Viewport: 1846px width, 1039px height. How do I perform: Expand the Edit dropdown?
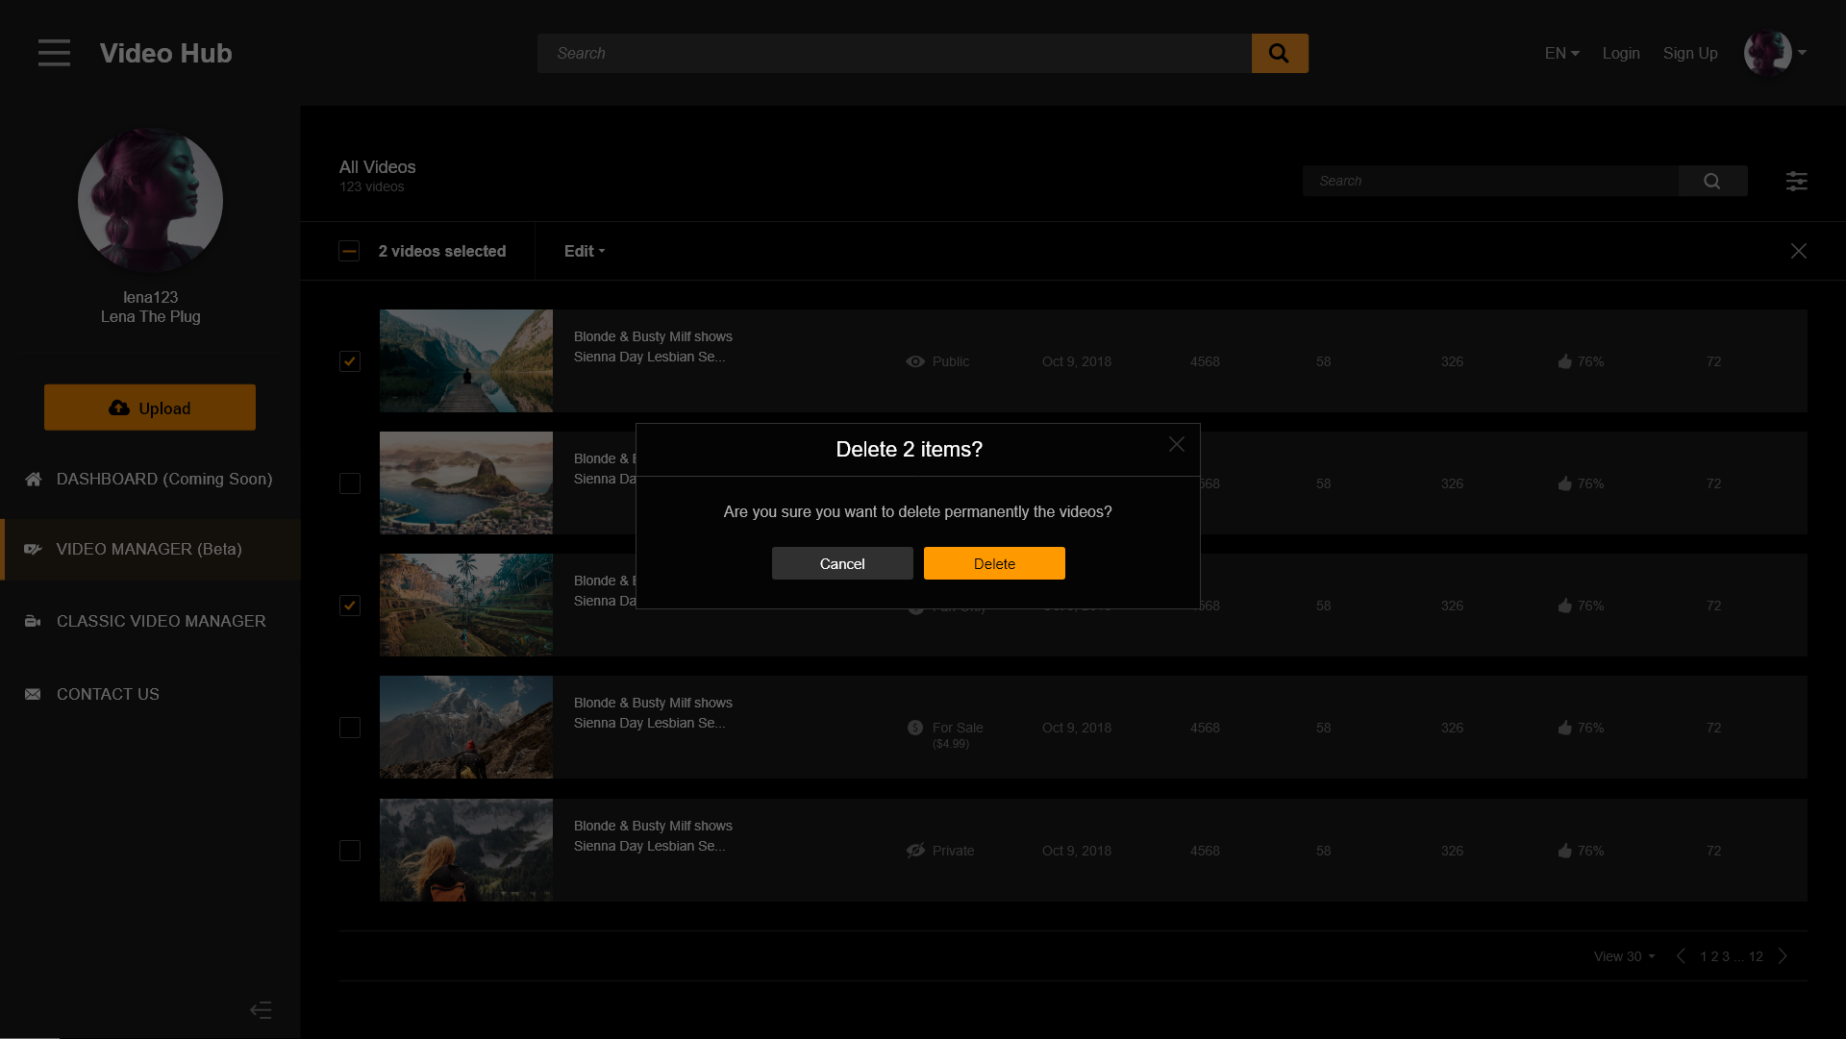pos(585,251)
